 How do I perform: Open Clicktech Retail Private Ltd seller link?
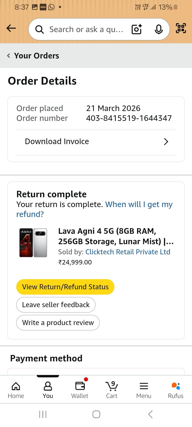coord(128,252)
